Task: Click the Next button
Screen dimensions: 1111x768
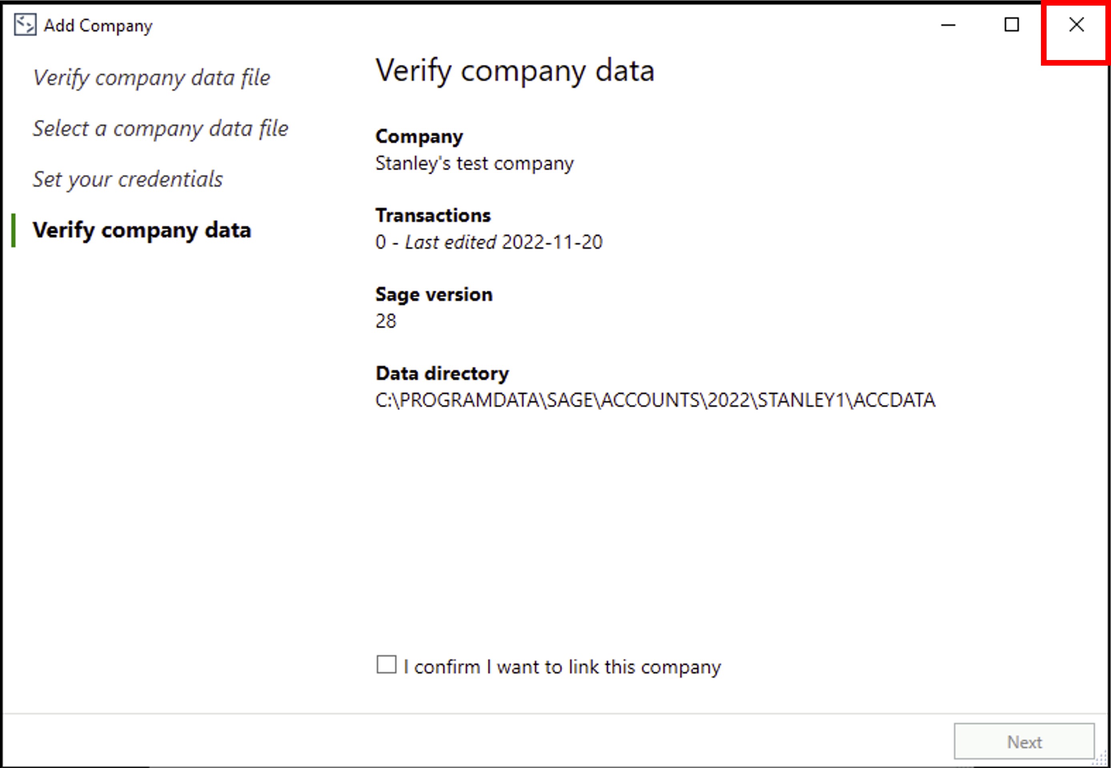Action: 1025,741
